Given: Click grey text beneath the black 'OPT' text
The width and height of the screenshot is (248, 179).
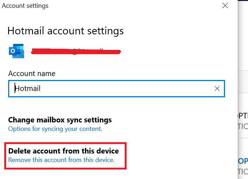Looking at the screenshot, I should 243,126.
